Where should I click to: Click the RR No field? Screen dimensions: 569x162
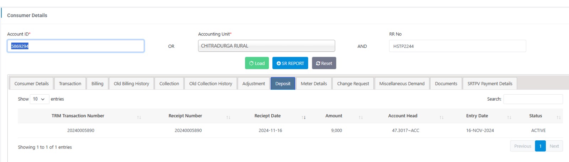pyautogui.click(x=457, y=46)
